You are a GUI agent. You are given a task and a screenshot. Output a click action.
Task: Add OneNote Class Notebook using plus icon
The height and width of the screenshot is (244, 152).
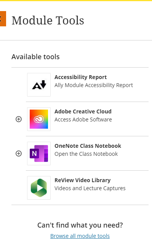click(19, 154)
